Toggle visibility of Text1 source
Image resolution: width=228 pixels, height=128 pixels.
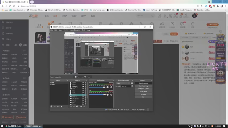(x=83, y=83)
